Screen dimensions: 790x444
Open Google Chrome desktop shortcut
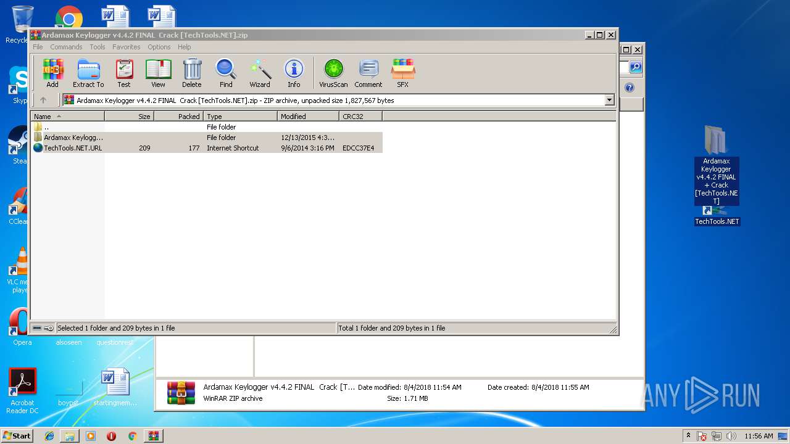(69, 18)
